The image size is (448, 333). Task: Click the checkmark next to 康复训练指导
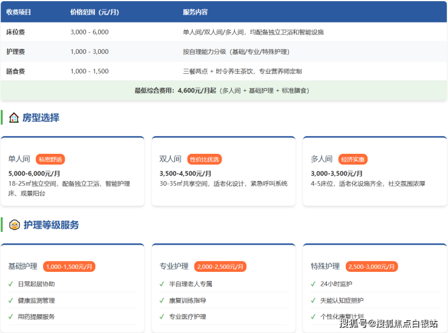click(x=162, y=300)
